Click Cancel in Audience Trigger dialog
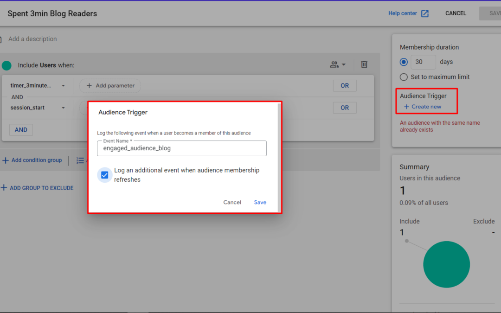The height and width of the screenshot is (313, 501). tap(232, 202)
